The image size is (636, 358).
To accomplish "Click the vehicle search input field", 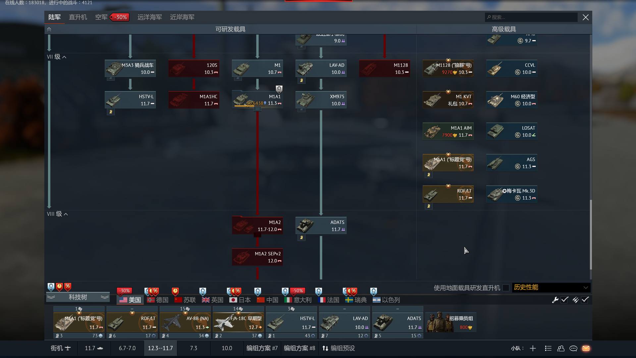I will pyautogui.click(x=531, y=17).
